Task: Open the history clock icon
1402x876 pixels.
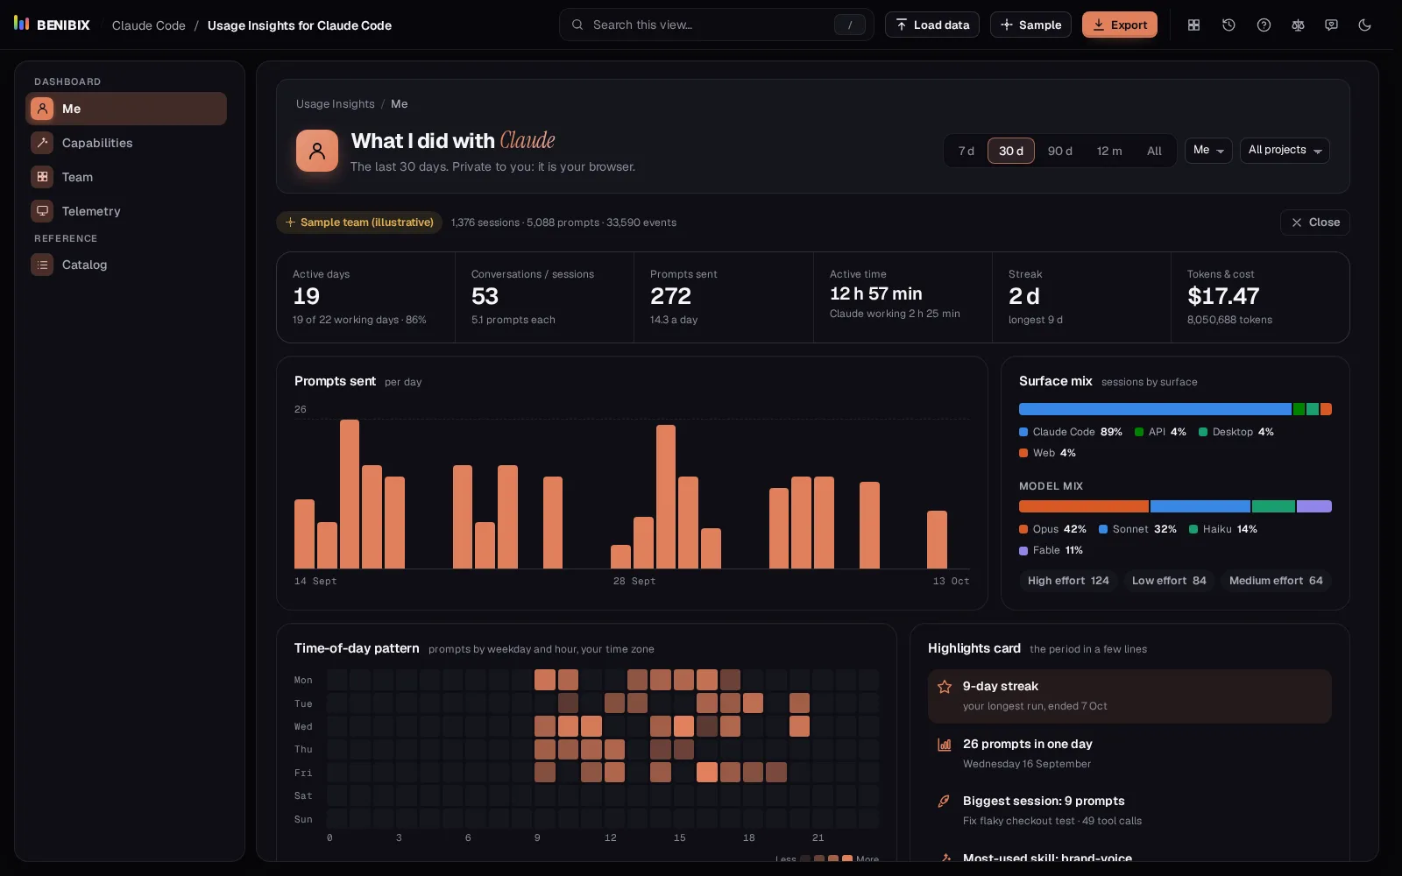Action: tap(1229, 25)
